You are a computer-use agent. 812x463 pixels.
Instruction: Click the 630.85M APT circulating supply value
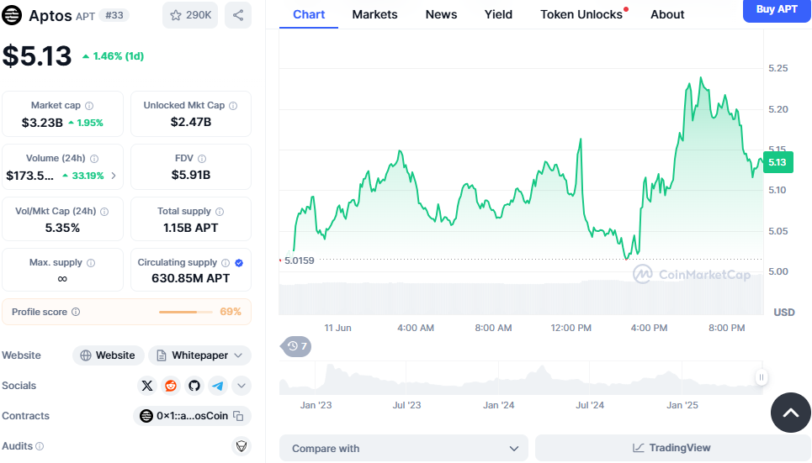[190, 278]
